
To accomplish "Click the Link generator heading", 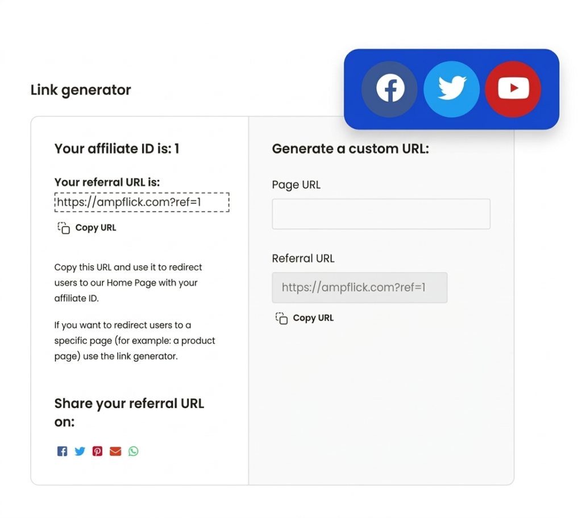I will click(81, 90).
